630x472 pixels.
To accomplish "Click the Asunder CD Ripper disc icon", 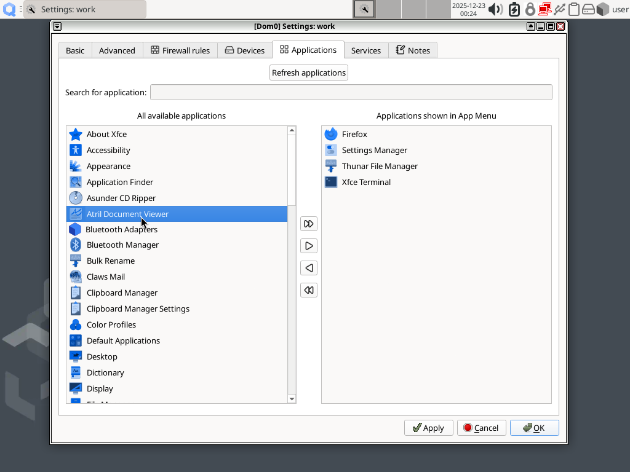I will pos(76,198).
